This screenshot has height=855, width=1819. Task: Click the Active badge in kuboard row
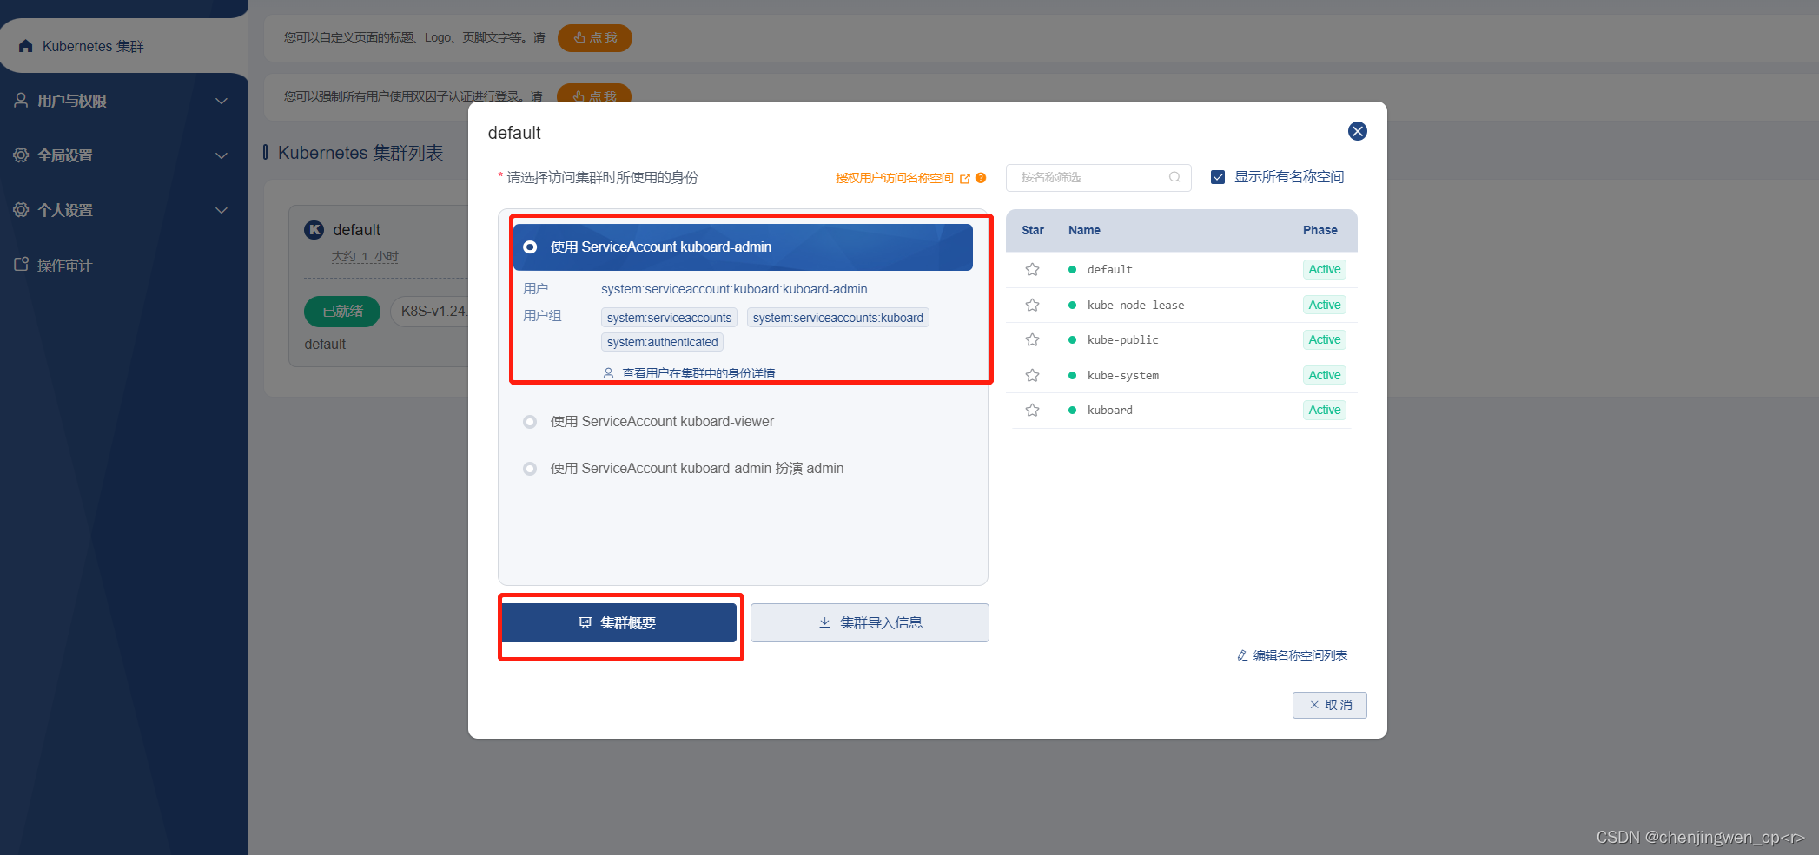[1325, 411]
